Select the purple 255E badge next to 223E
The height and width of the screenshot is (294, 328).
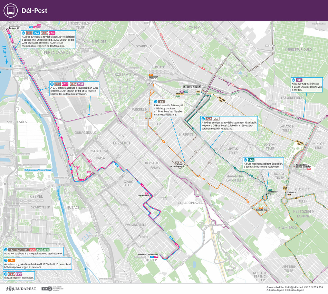coord(80,84)
